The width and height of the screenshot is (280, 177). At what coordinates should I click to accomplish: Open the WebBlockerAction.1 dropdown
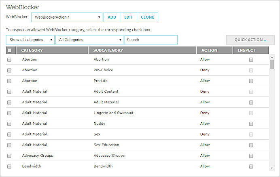point(67,17)
